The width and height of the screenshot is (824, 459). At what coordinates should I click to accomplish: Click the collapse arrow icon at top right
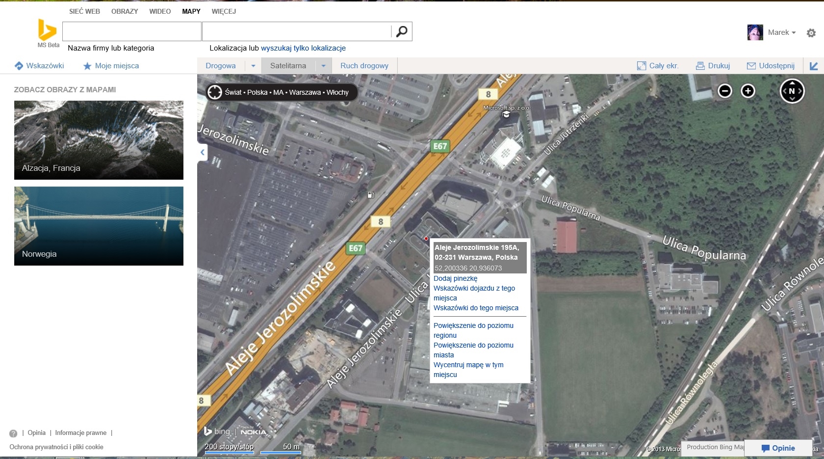(813, 66)
